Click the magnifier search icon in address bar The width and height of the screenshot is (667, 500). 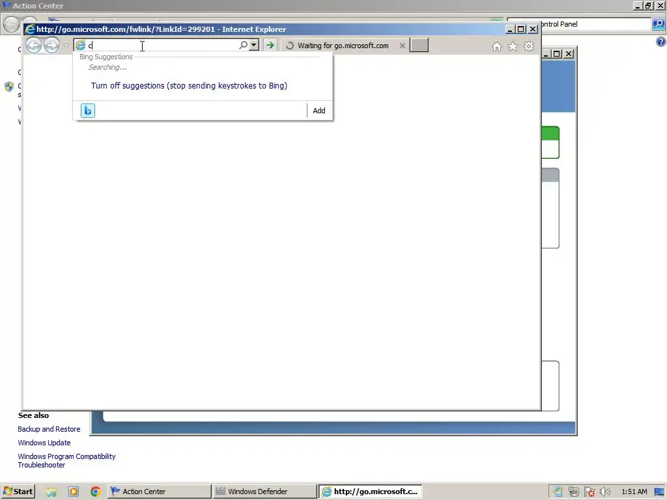pos(243,45)
